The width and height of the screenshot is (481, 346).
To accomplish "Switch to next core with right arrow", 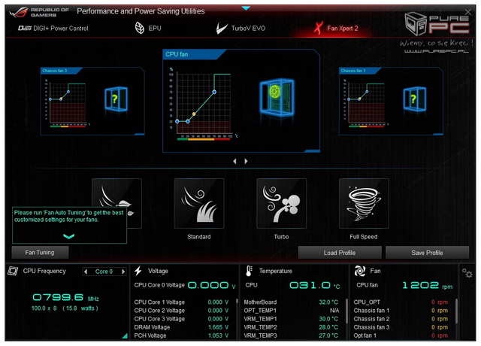I will [123, 272].
